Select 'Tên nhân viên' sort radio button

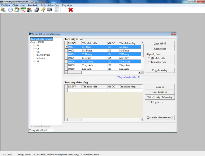pyautogui.click(x=149, y=62)
